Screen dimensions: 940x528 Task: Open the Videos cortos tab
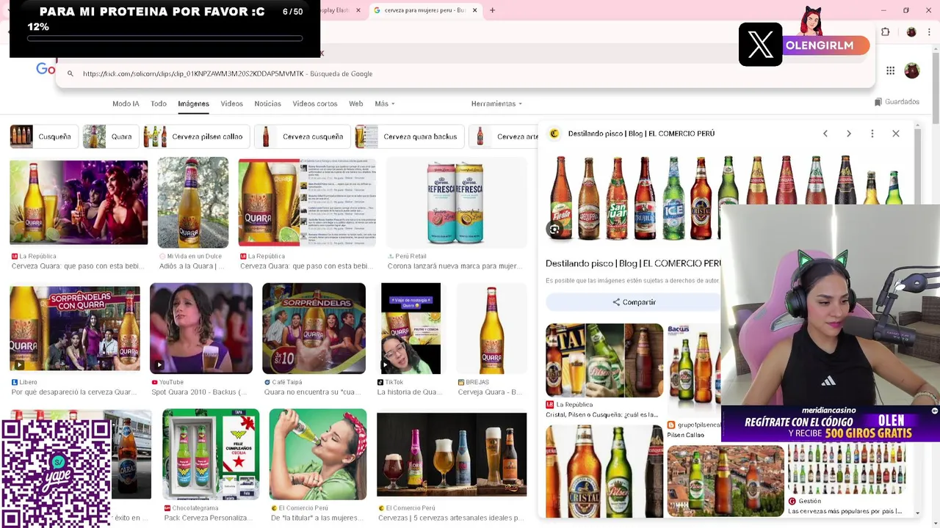pos(315,103)
